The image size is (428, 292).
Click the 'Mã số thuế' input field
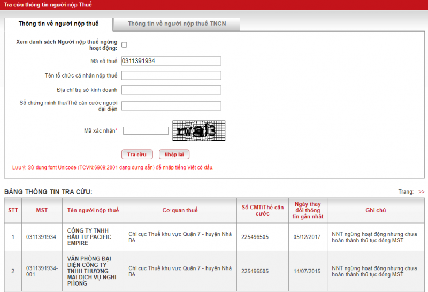point(171,61)
